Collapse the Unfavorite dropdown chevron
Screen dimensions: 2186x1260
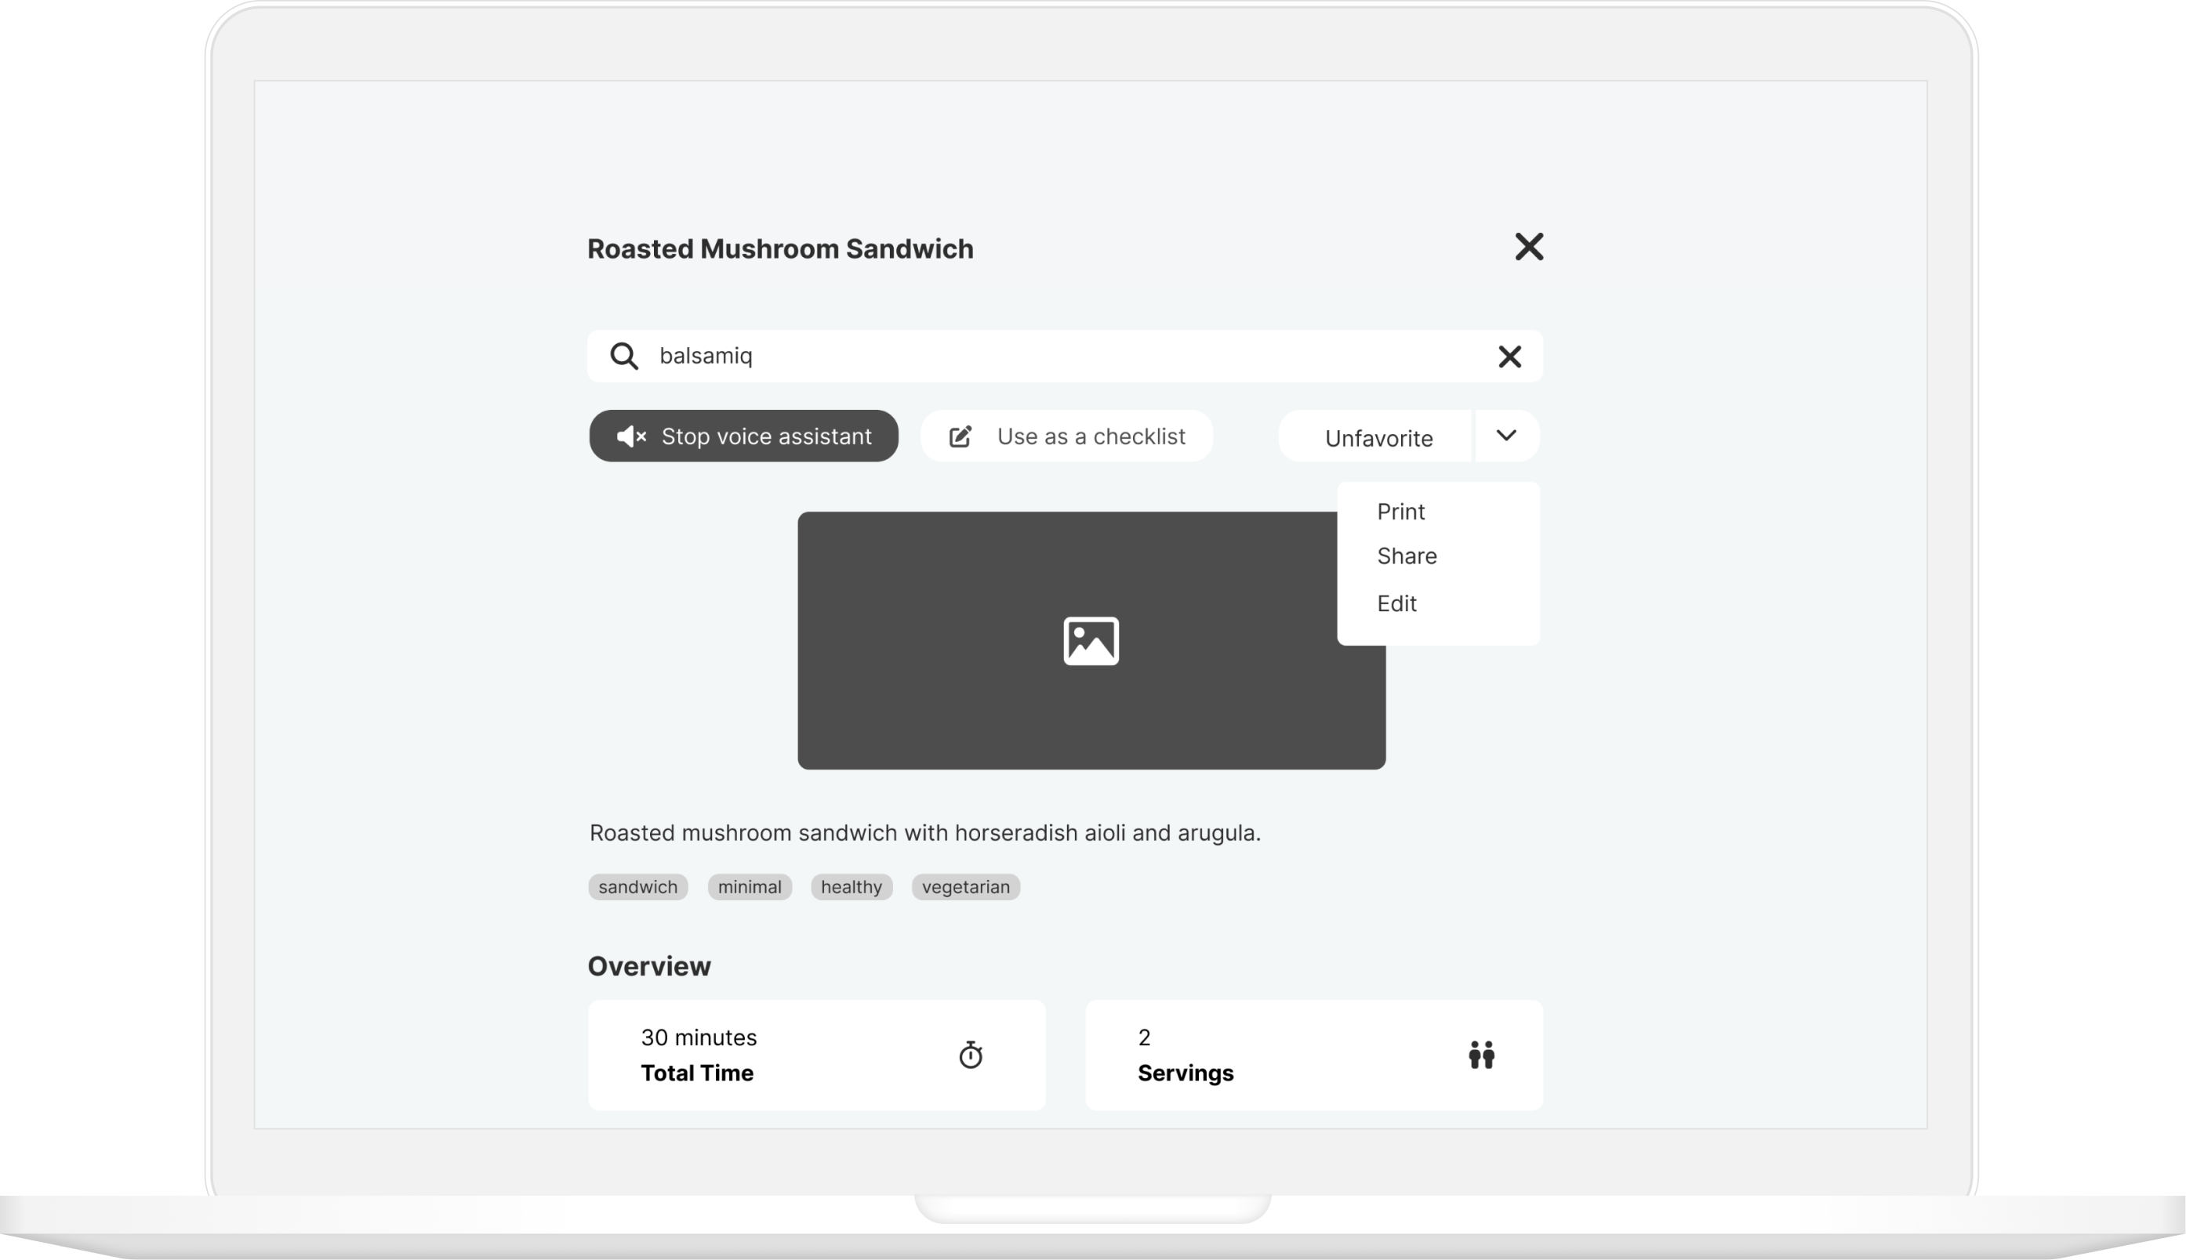click(x=1506, y=436)
